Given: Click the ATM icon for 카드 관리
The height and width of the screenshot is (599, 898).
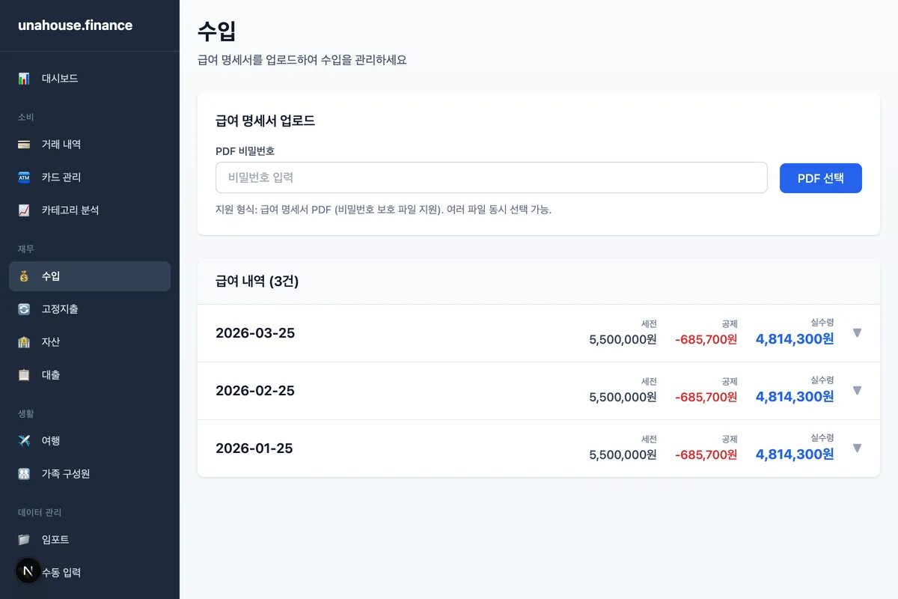Looking at the screenshot, I should click(x=24, y=177).
